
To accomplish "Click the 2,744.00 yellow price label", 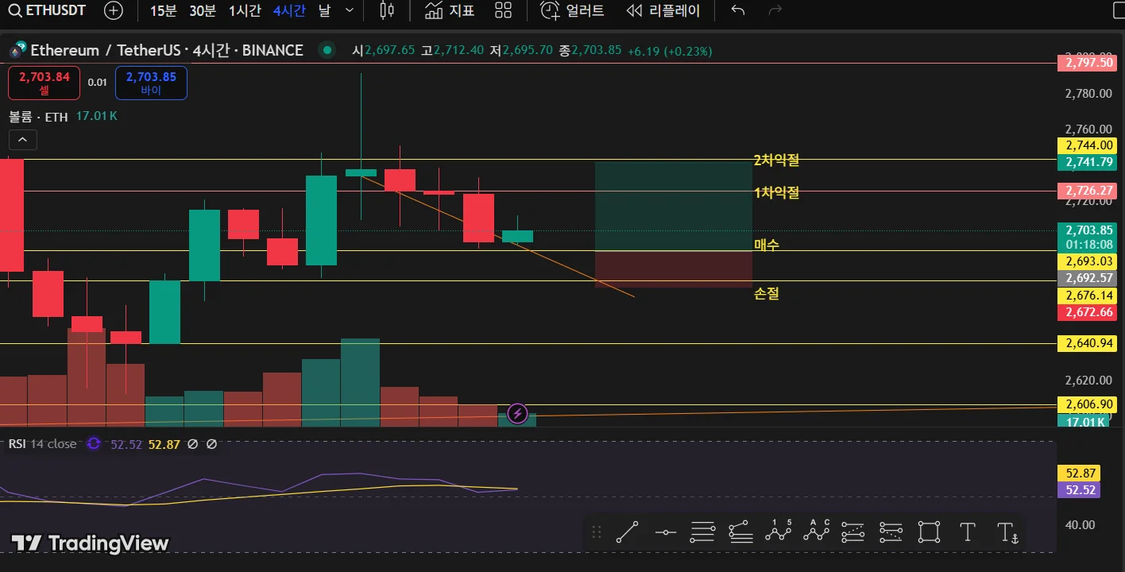I will coord(1087,146).
